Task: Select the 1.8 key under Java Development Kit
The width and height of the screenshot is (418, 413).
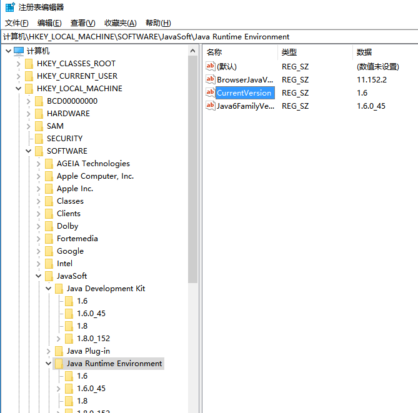Action: pyautogui.click(x=82, y=326)
